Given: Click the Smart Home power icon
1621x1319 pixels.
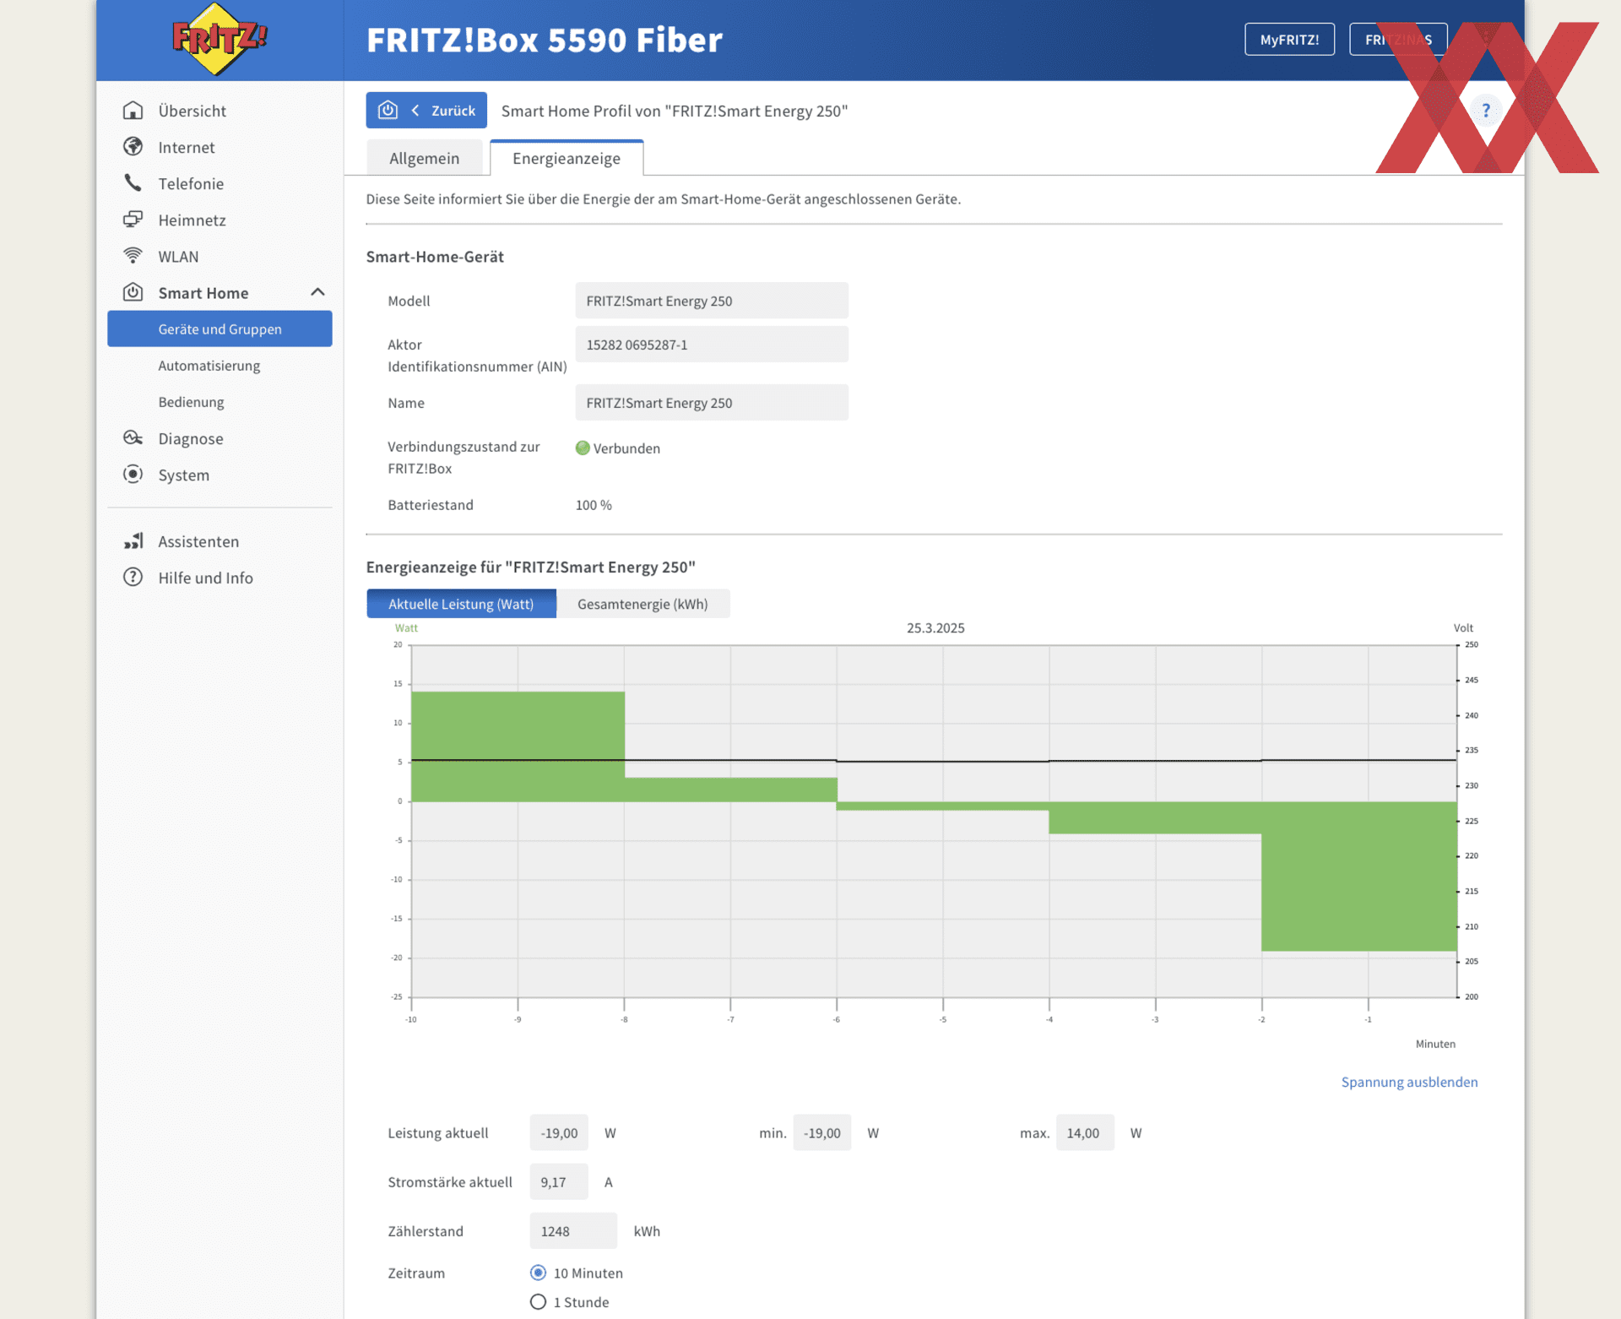Looking at the screenshot, I should (x=133, y=292).
